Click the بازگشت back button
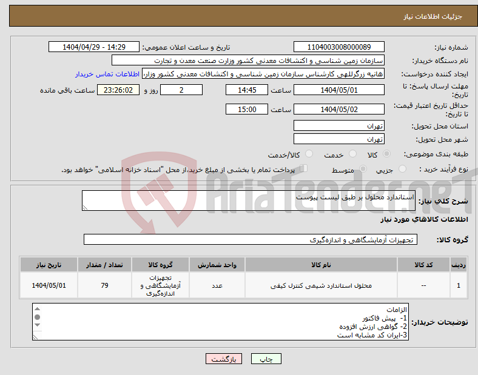The width and height of the screenshot is (478, 375). point(224,359)
